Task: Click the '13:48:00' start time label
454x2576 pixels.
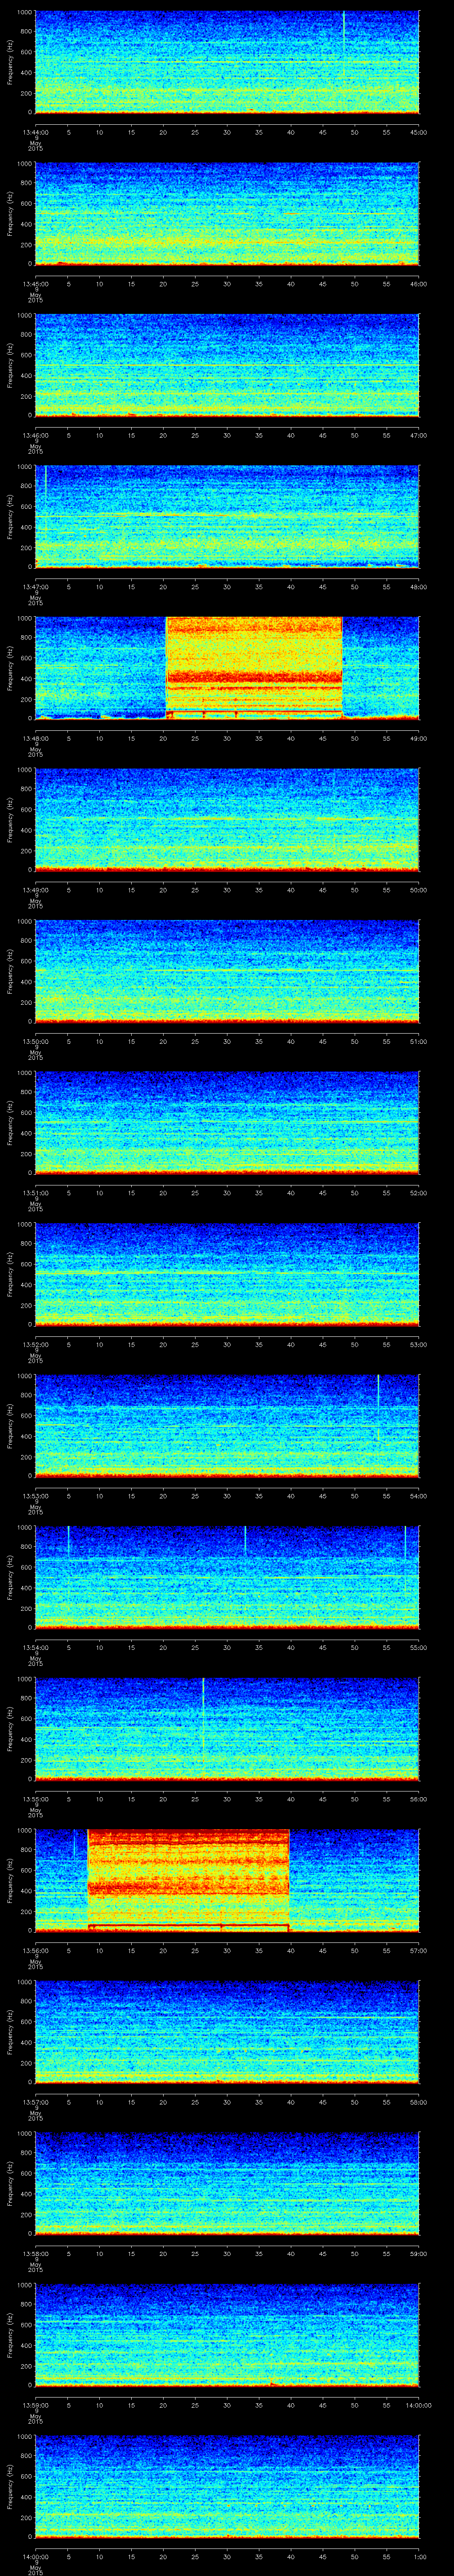Action: click(x=35, y=738)
